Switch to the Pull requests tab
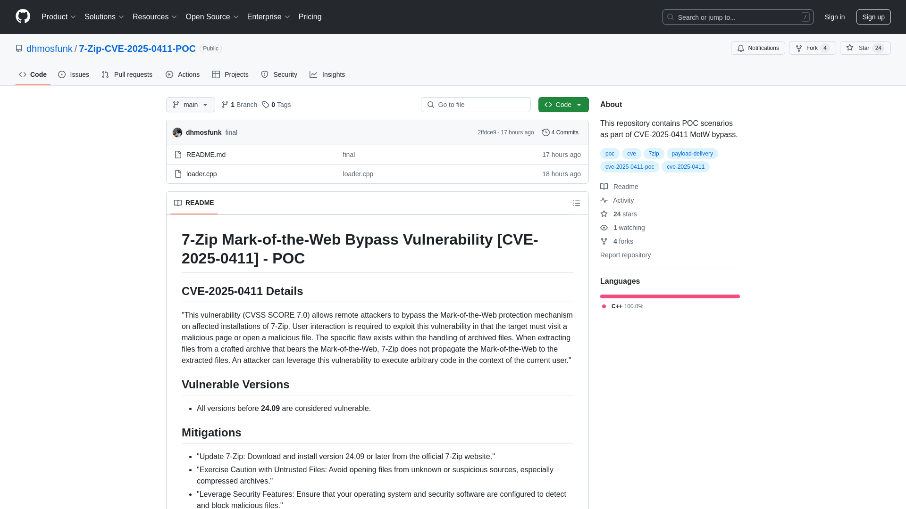Screen dimensions: 906x509 (127, 74)
